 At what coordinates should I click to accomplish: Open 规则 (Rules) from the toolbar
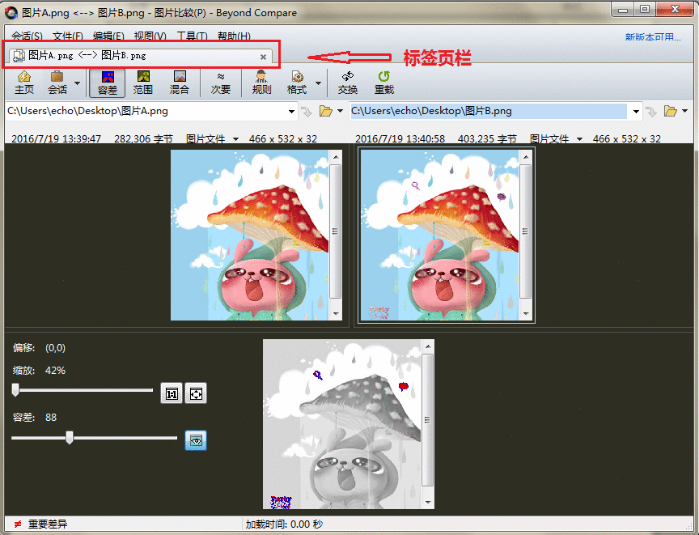click(261, 83)
